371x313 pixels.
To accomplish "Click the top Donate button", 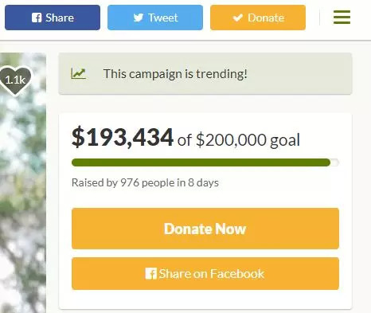I will [x=258, y=18].
